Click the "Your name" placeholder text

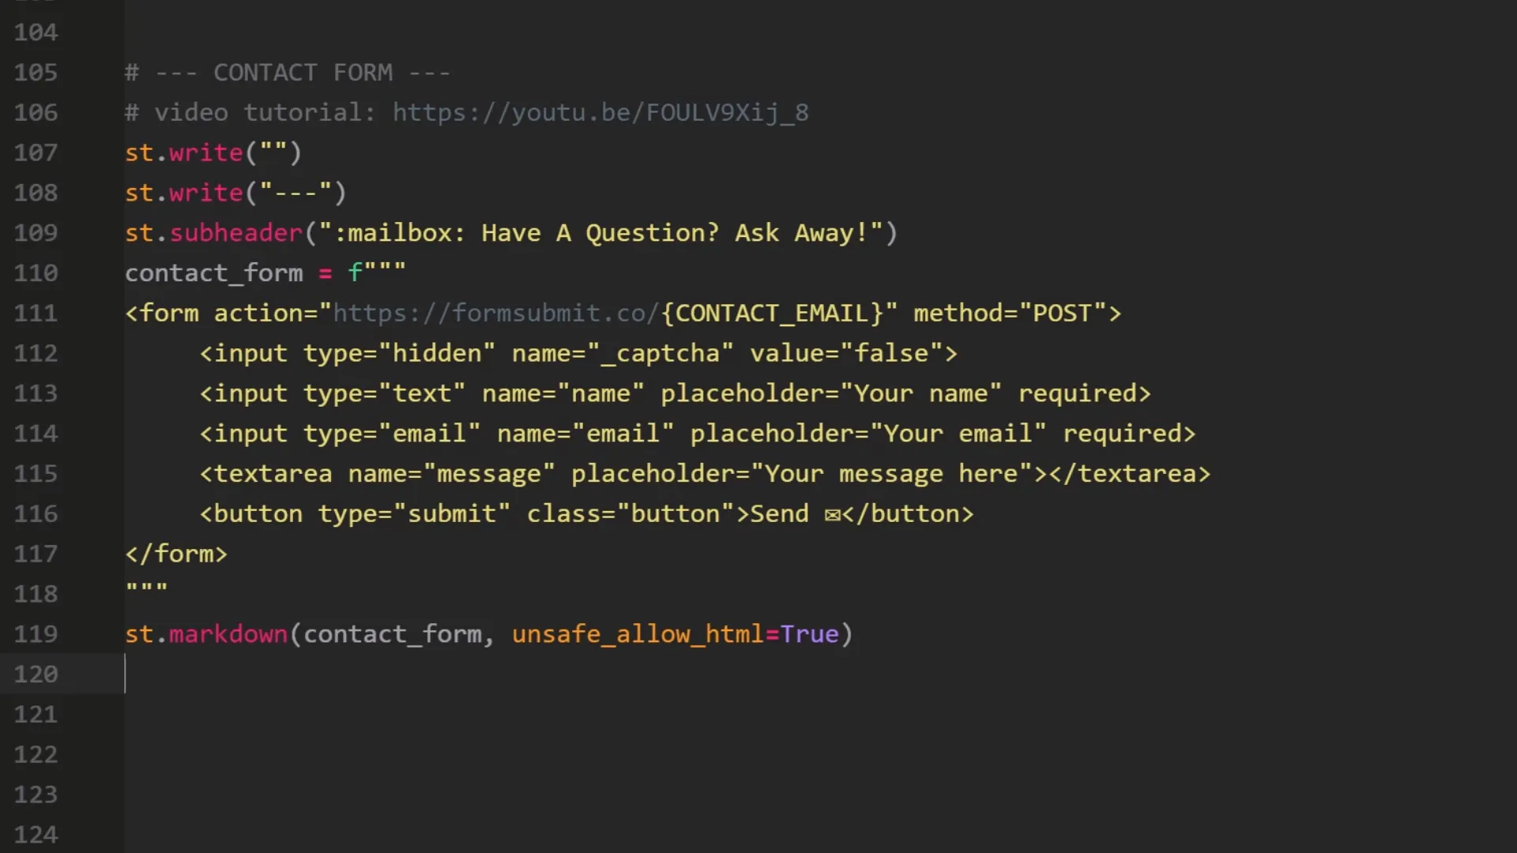pyautogui.click(x=920, y=394)
